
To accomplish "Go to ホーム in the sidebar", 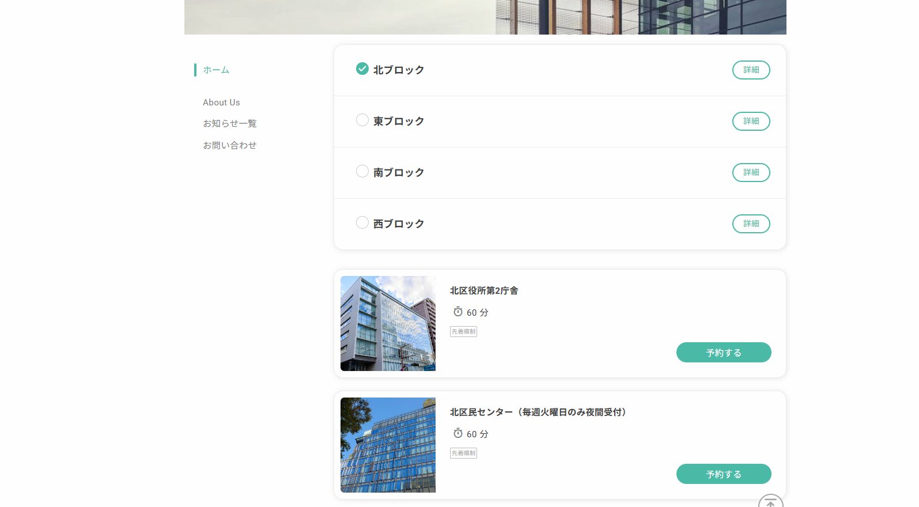I will coord(216,70).
